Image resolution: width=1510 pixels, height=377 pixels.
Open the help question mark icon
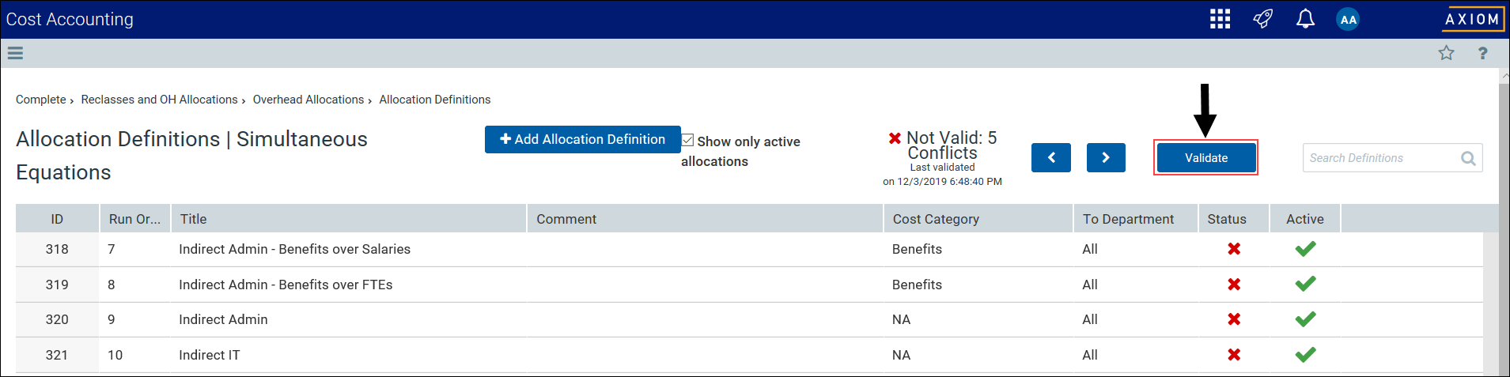(x=1482, y=53)
